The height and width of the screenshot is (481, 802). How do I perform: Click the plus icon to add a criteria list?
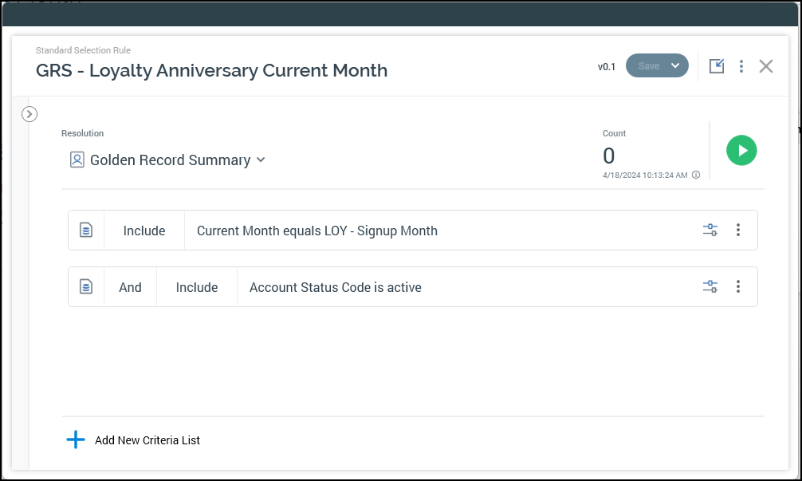click(x=76, y=440)
